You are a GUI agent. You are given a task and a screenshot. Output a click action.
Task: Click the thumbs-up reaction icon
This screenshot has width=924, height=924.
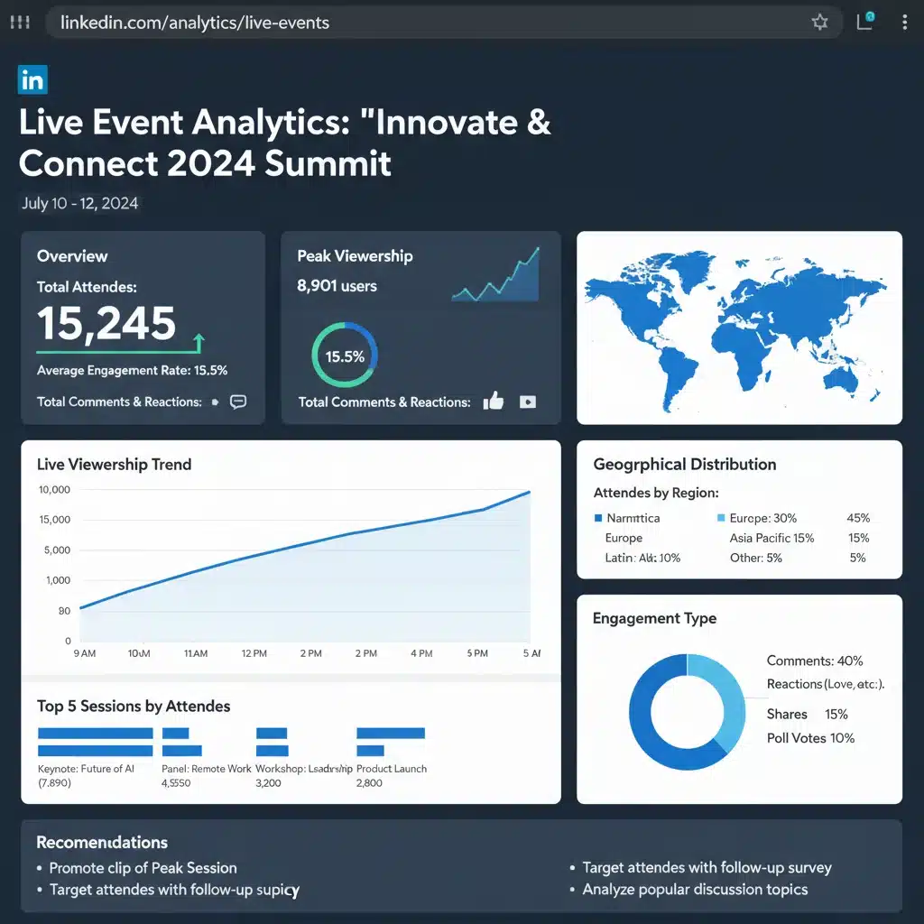(x=494, y=401)
